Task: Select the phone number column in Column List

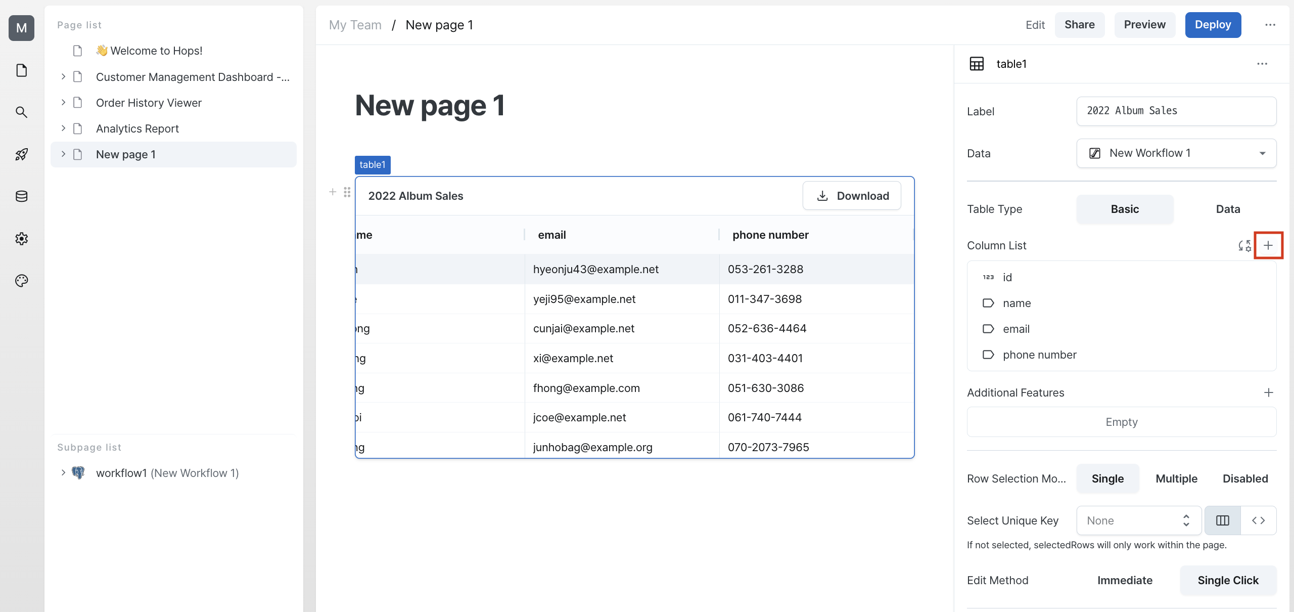Action: [1121, 355]
